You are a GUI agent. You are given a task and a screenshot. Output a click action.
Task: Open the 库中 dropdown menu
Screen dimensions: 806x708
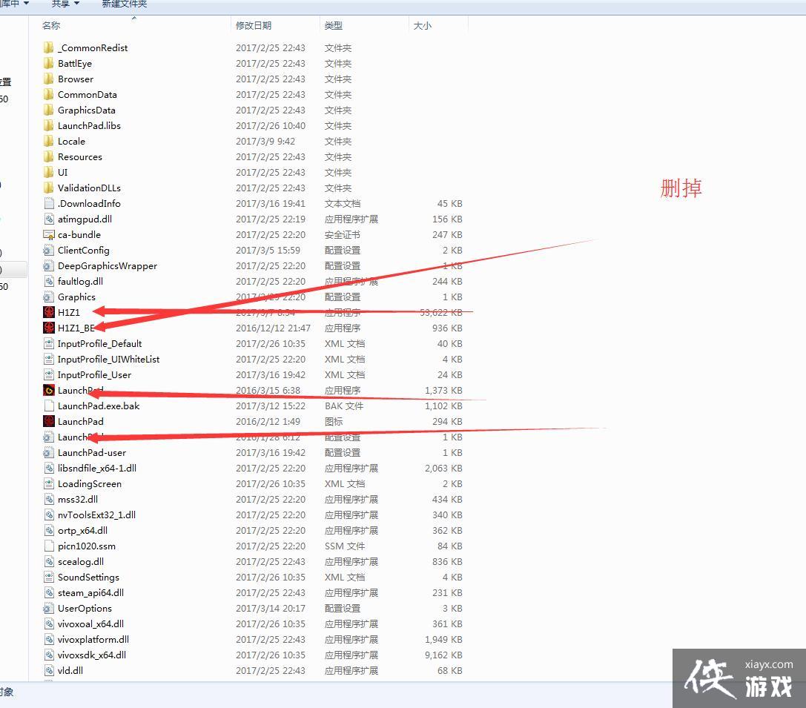pyautogui.click(x=13, y=4)
